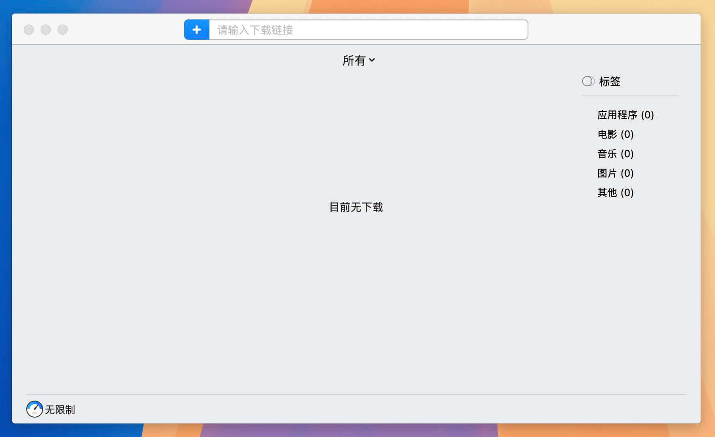This screenshot has width=715, height=437.
Task: Click the 标签 heading text
Action: click(610, 82)
